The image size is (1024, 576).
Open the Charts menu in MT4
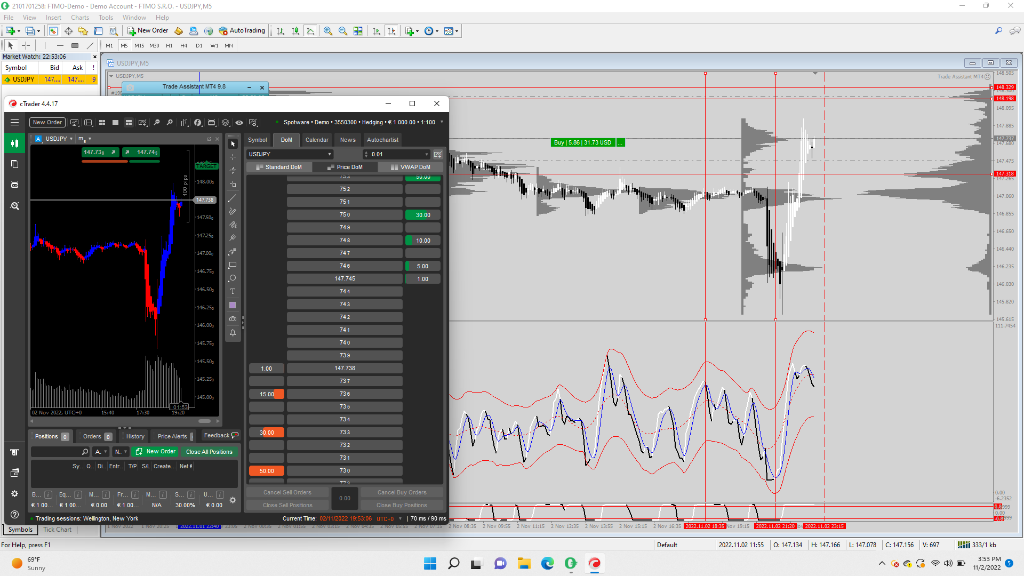coord(80,18)
